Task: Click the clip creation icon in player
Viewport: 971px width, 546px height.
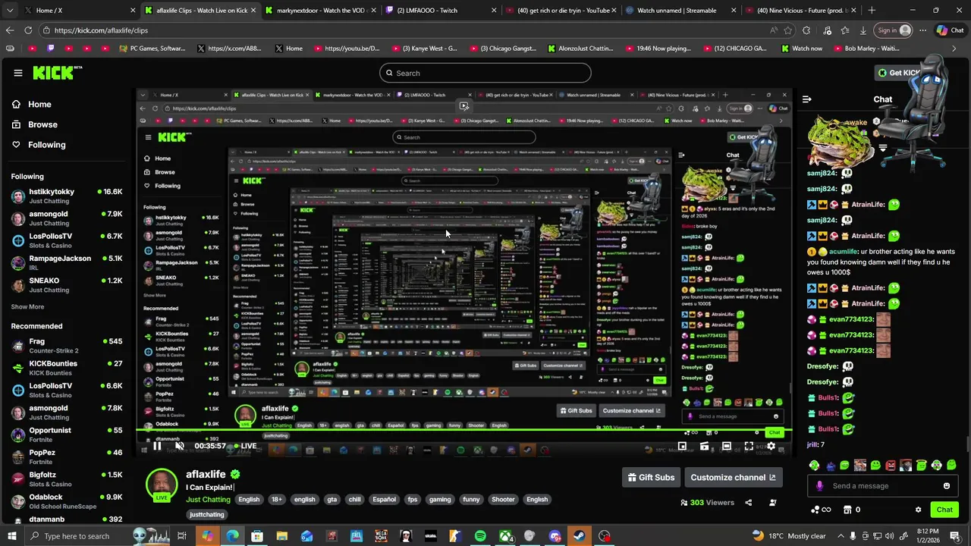Action: 704,446
